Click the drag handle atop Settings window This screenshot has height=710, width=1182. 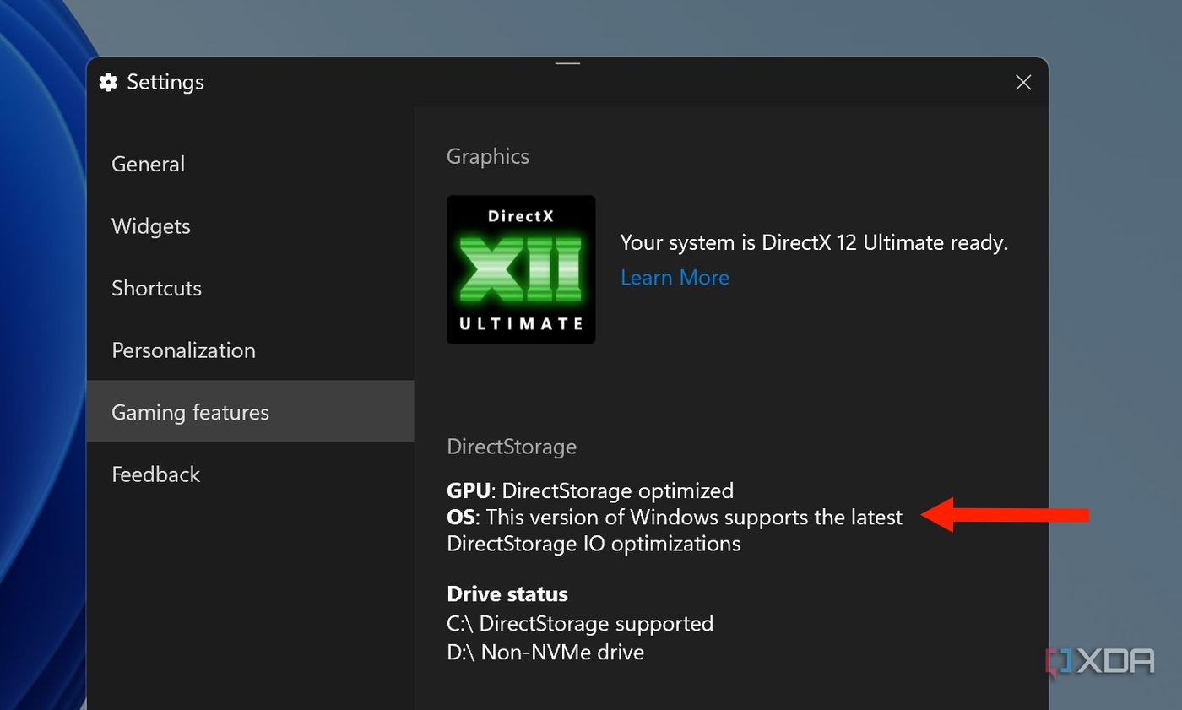click(567, 63)
